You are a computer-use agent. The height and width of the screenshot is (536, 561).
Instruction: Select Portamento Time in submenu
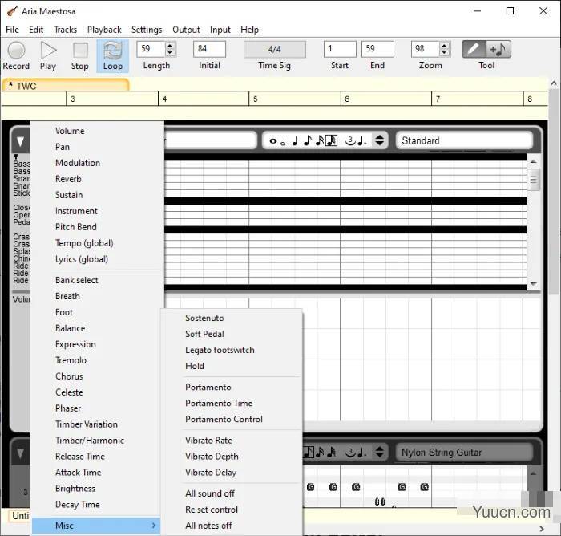(232, 403)
